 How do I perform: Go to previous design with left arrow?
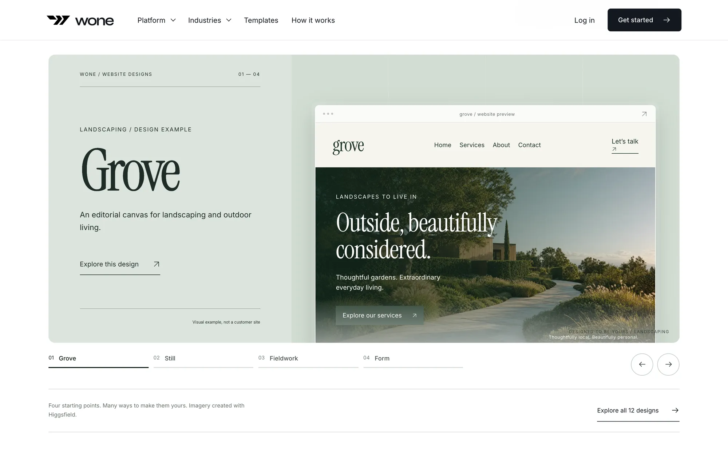642,364
